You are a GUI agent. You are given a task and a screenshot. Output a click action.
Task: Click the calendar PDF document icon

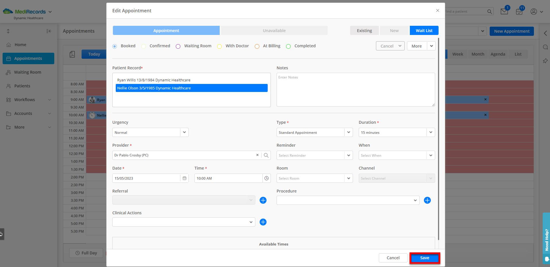click(72, 54)
